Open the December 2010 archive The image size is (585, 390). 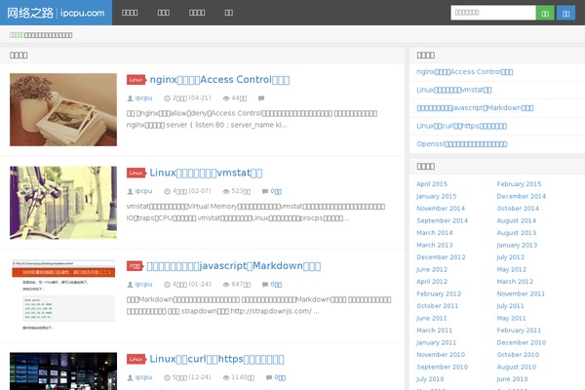pos(522,342)
